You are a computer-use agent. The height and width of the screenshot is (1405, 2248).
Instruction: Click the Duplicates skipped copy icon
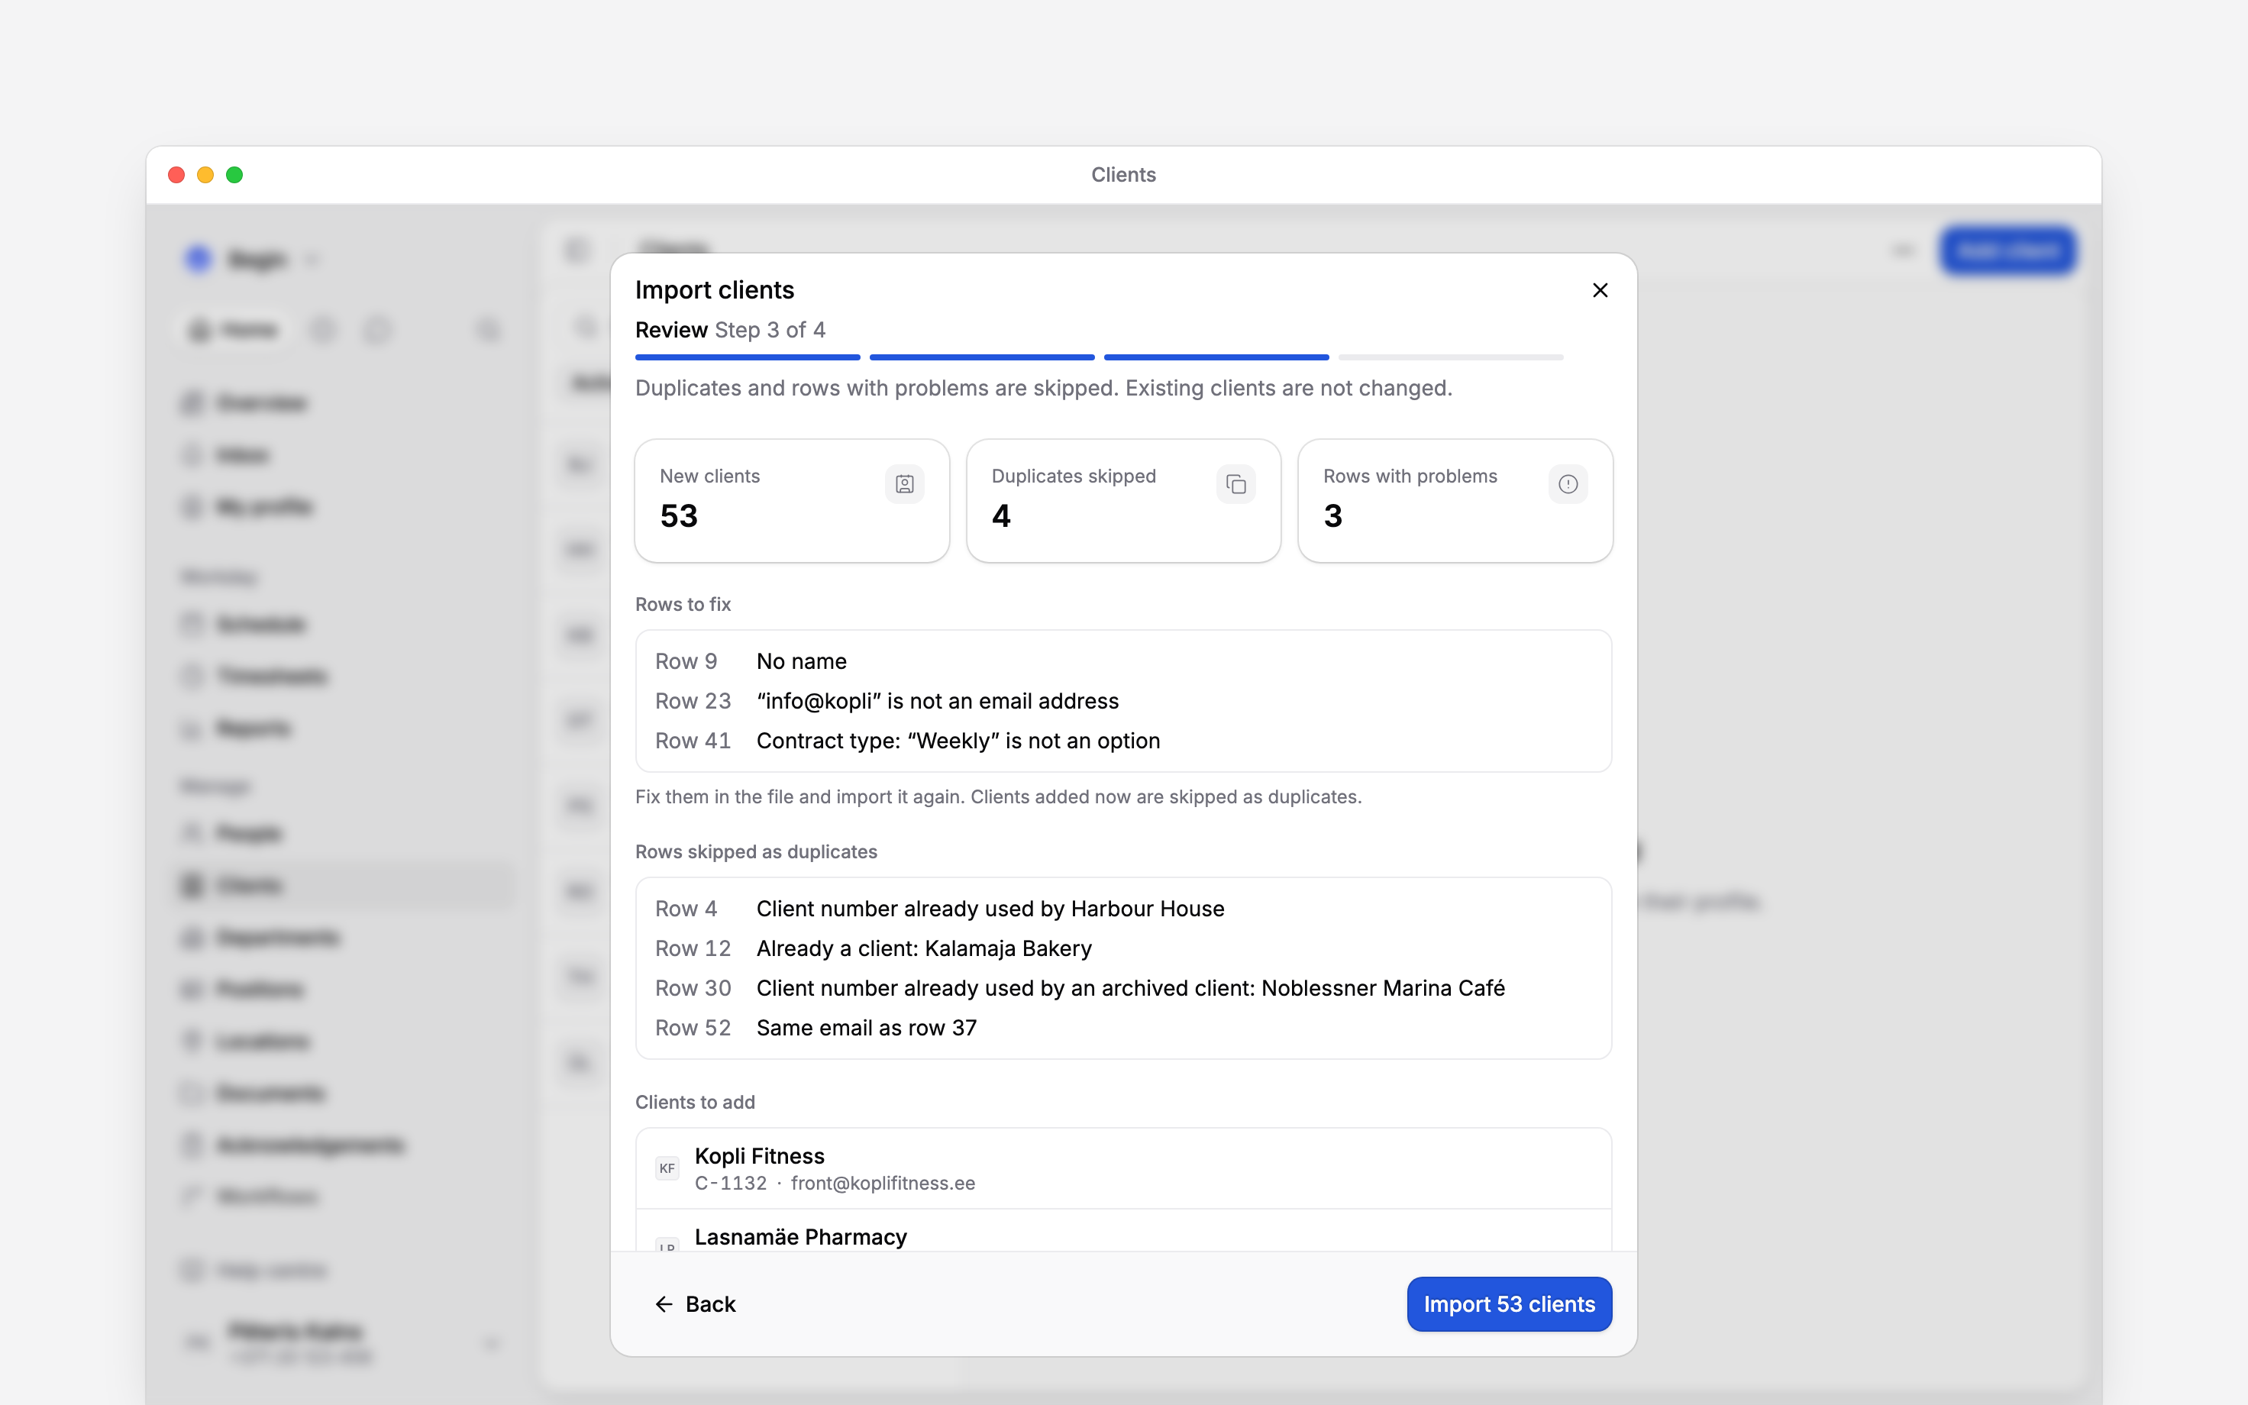[x=1235, y=484]
